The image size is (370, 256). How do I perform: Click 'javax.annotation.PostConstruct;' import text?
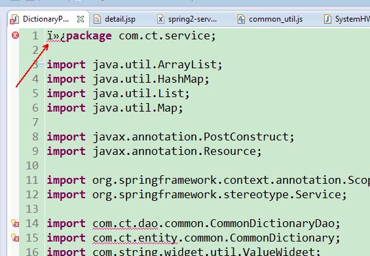(x=193, y=137)
